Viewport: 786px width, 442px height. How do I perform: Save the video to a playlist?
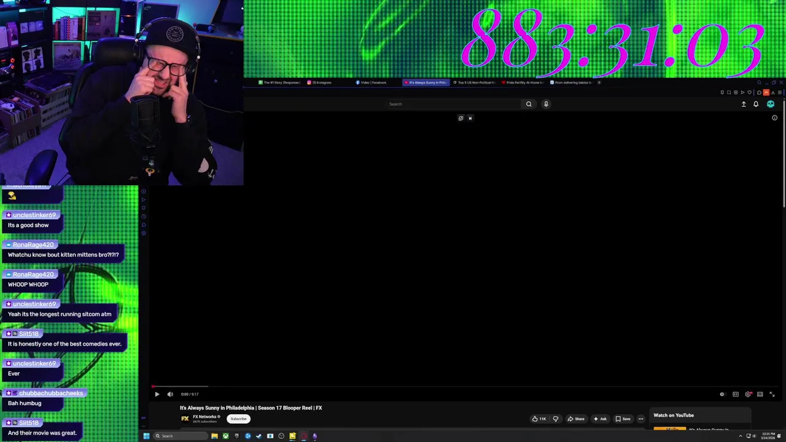coord(623,419)
